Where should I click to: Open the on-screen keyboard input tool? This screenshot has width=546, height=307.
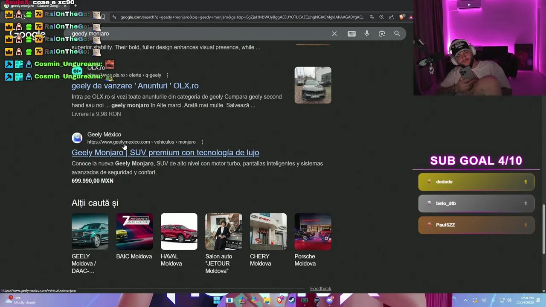click(351, 34)
